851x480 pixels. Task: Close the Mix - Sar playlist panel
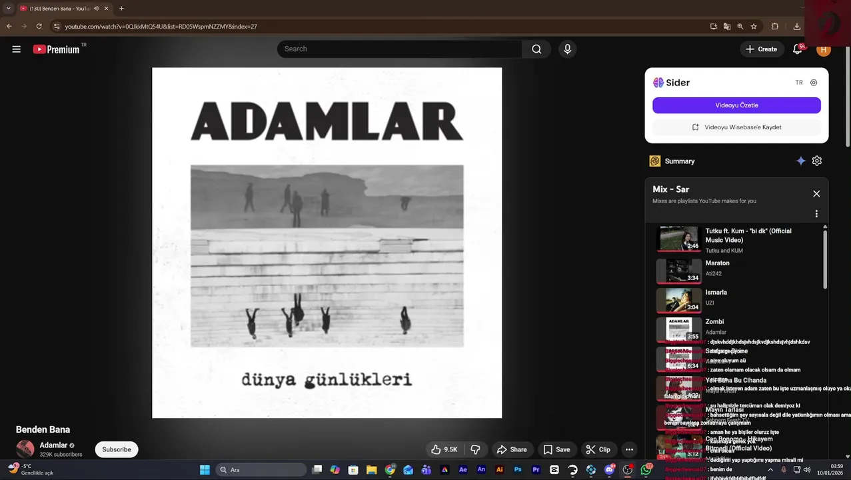[x=816, y=193]
